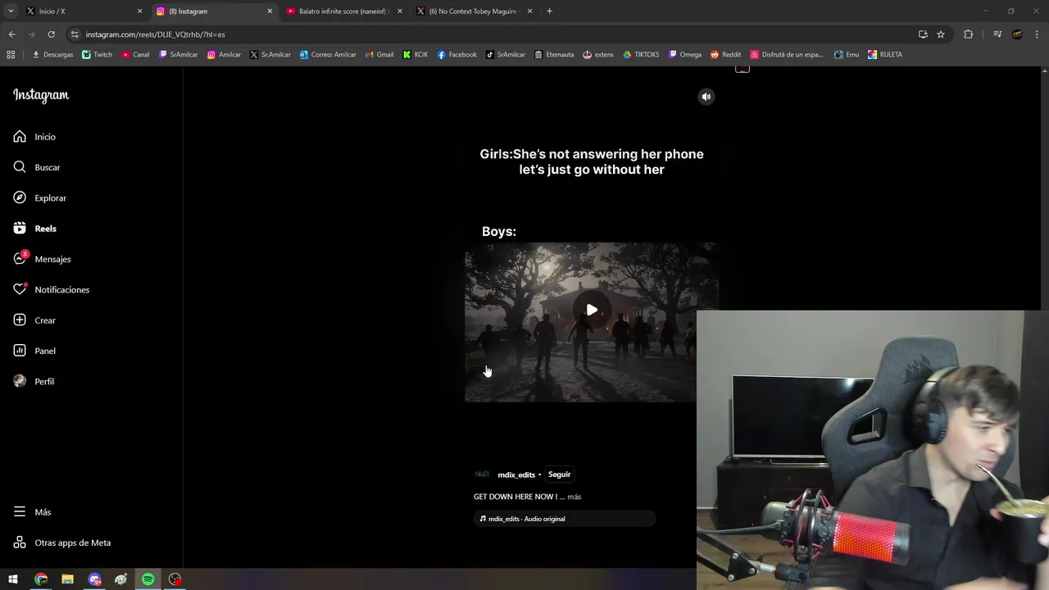Open the Paint palette taskbar icon
The width and height of the screenshot is (1049, 590).
(x=121, y=579)
